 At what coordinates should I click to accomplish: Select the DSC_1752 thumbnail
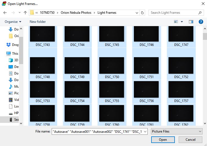point(181,65)
